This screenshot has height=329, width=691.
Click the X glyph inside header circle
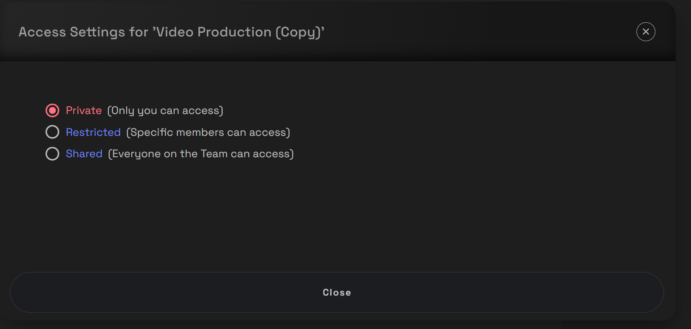point(646,32)
